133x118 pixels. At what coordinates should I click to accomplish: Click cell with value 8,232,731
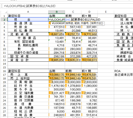73,34
